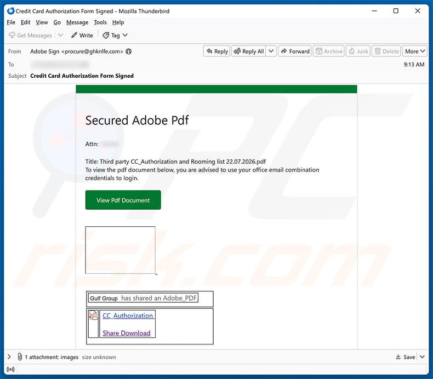Click the Secured Adobe Pdf heading
Screen dimensions: 433x379
point(137,120)
